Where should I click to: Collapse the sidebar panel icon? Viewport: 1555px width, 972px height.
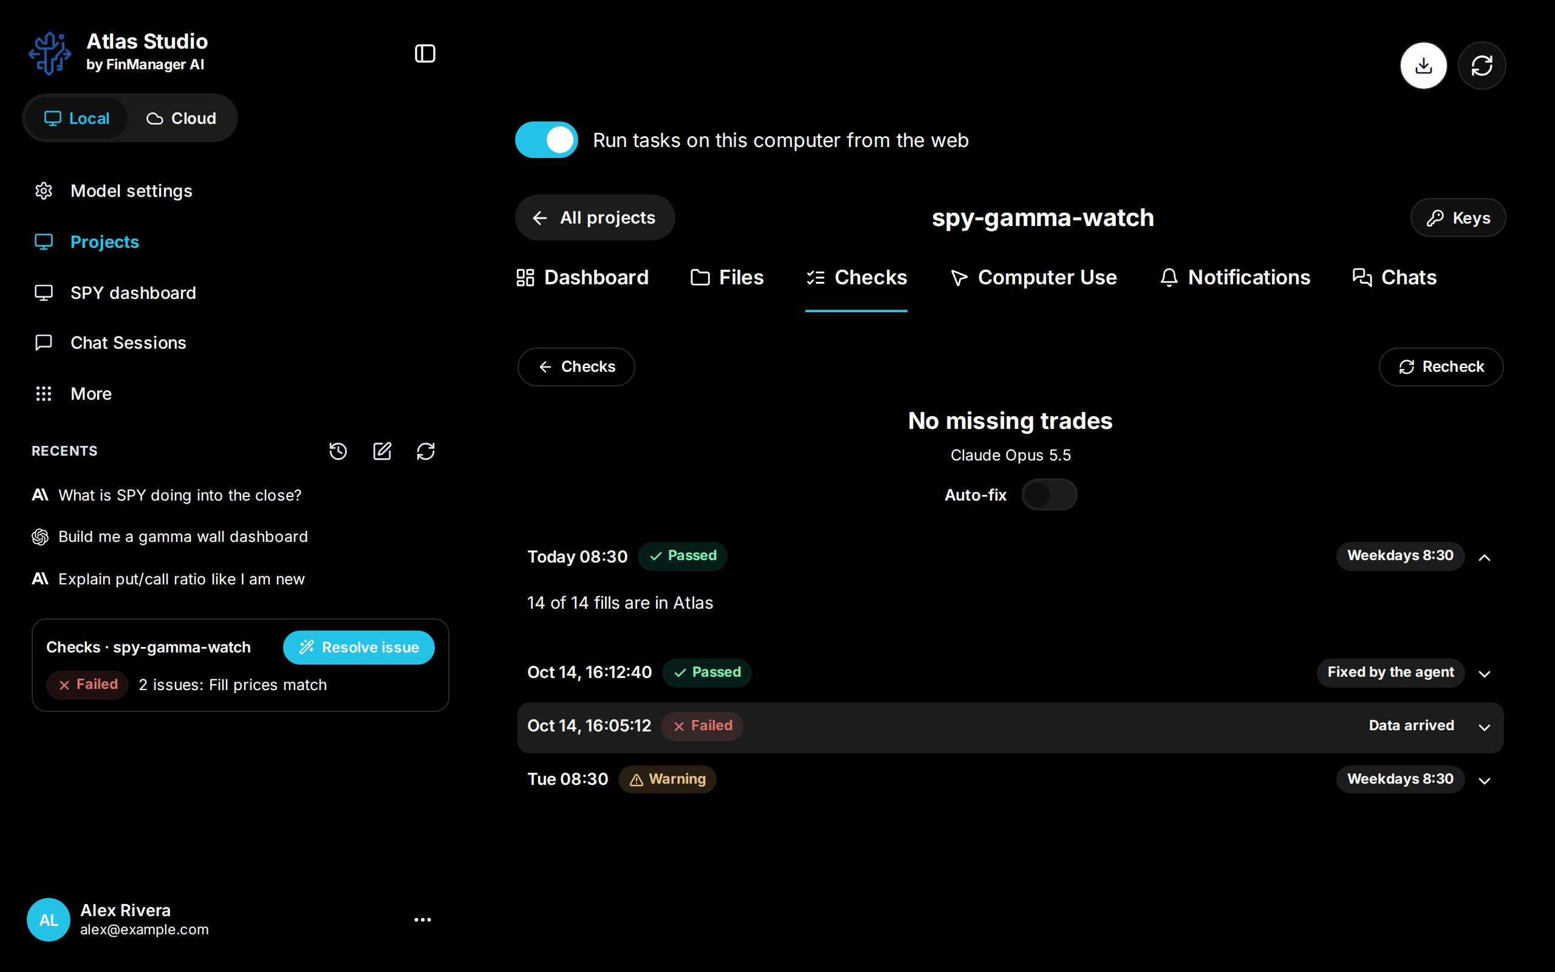[x=425, y=53]
